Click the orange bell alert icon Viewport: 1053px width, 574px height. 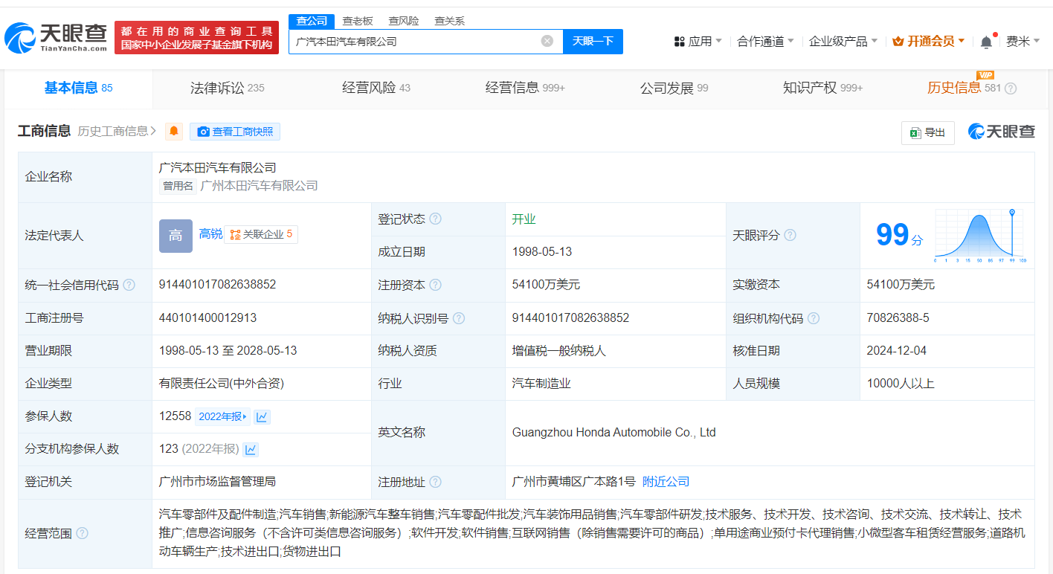pyautogui.click(x=174, y=132)
